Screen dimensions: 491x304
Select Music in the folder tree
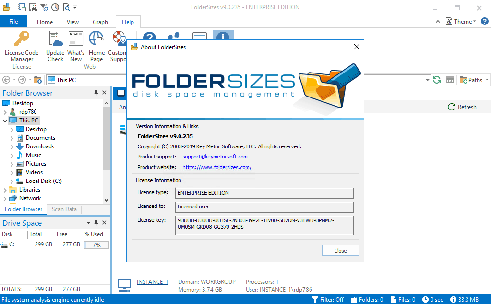pos(33,155)
